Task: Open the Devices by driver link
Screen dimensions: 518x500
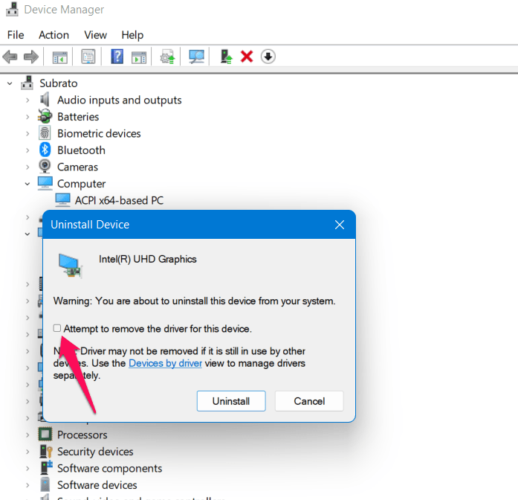Action: point(165,363)
